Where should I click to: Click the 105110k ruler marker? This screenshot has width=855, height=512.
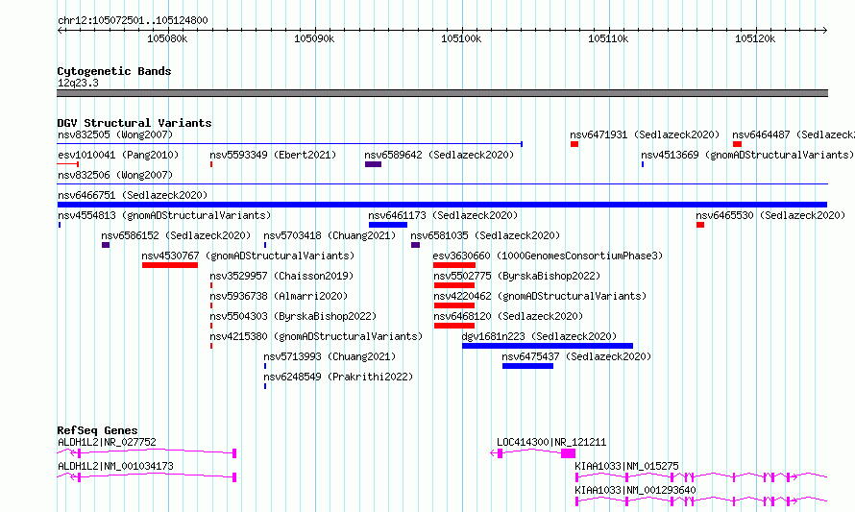(608, 38)
